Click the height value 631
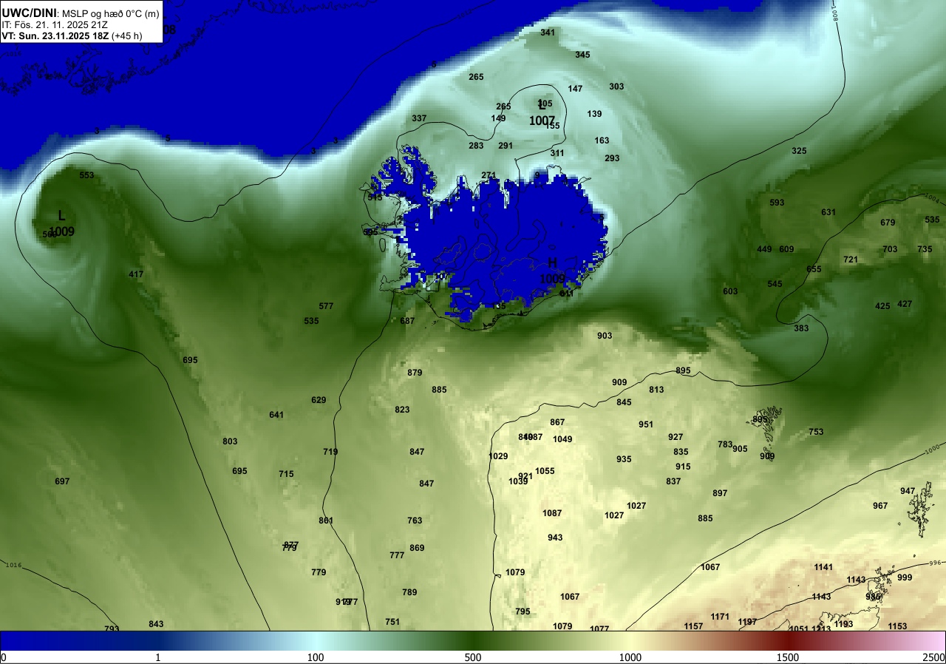Screen dimensions: 946x664 828,212
